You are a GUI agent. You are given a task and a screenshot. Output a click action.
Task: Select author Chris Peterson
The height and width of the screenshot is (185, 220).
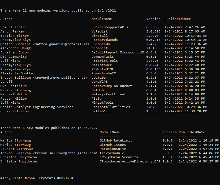click(14, 111)
